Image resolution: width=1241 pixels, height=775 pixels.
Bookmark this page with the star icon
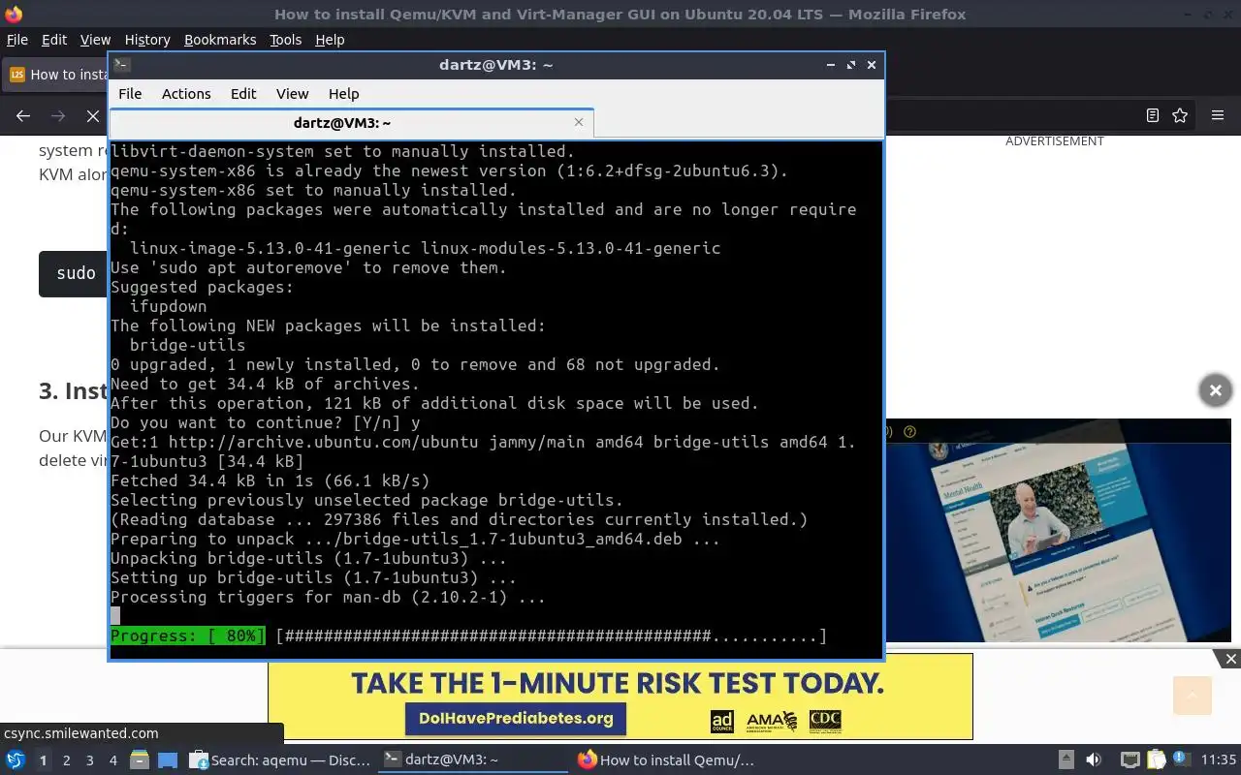pyautogui.click(x=1180, y=115)
